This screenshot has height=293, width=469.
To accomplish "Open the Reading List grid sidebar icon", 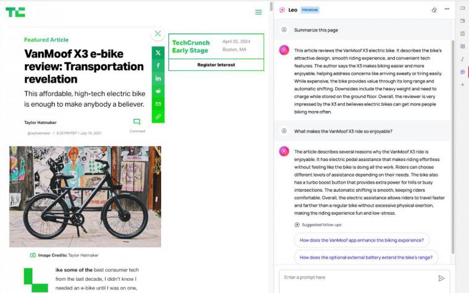I will point(462,46).
